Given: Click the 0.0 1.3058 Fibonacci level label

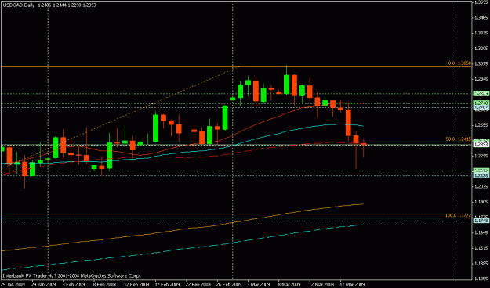Looking at the screenshot, I should 459,63.
